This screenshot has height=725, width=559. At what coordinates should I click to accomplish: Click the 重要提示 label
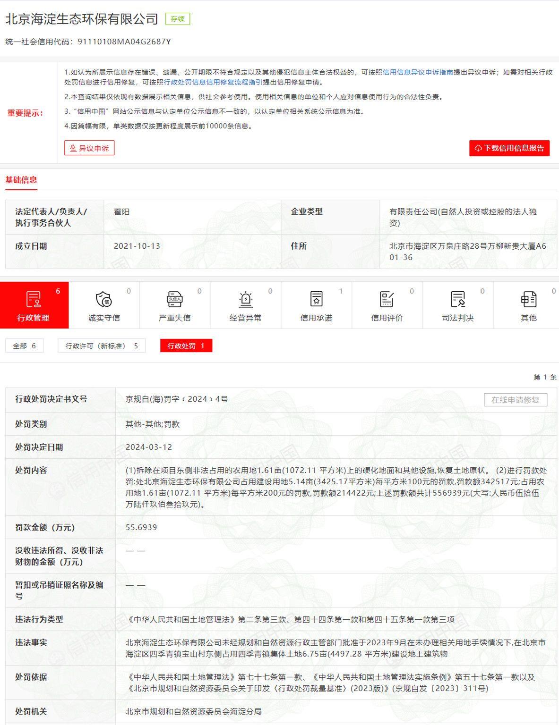click(x=26, y=113)
